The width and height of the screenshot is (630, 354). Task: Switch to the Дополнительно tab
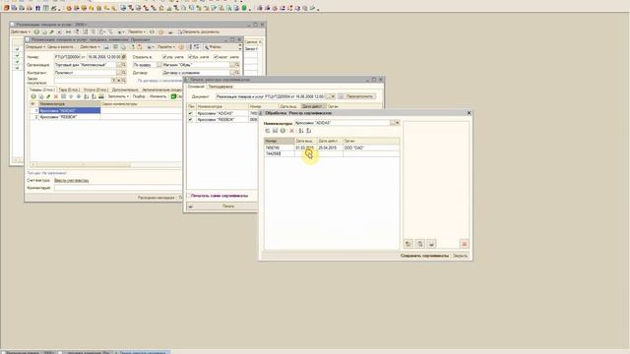[125, 89]
